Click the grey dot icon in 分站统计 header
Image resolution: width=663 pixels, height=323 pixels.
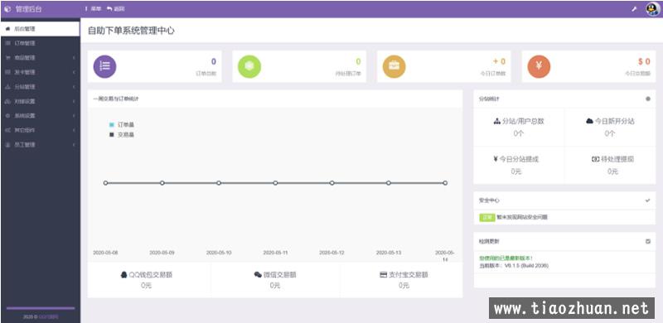click(648, 99)
